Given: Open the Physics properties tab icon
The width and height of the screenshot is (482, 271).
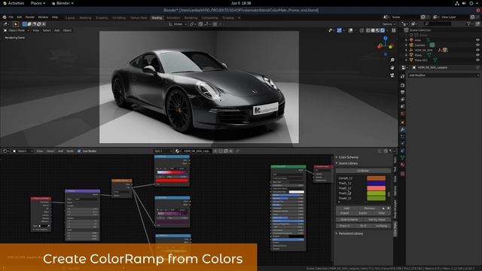Looking at the screenshot, I should [402, 144].
